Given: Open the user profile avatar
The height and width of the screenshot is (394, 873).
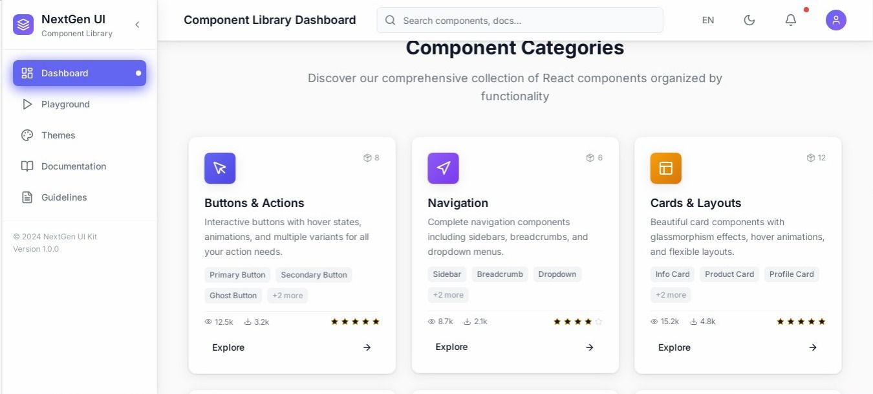Looking at the screenshot, I should [x=835, y=20].
